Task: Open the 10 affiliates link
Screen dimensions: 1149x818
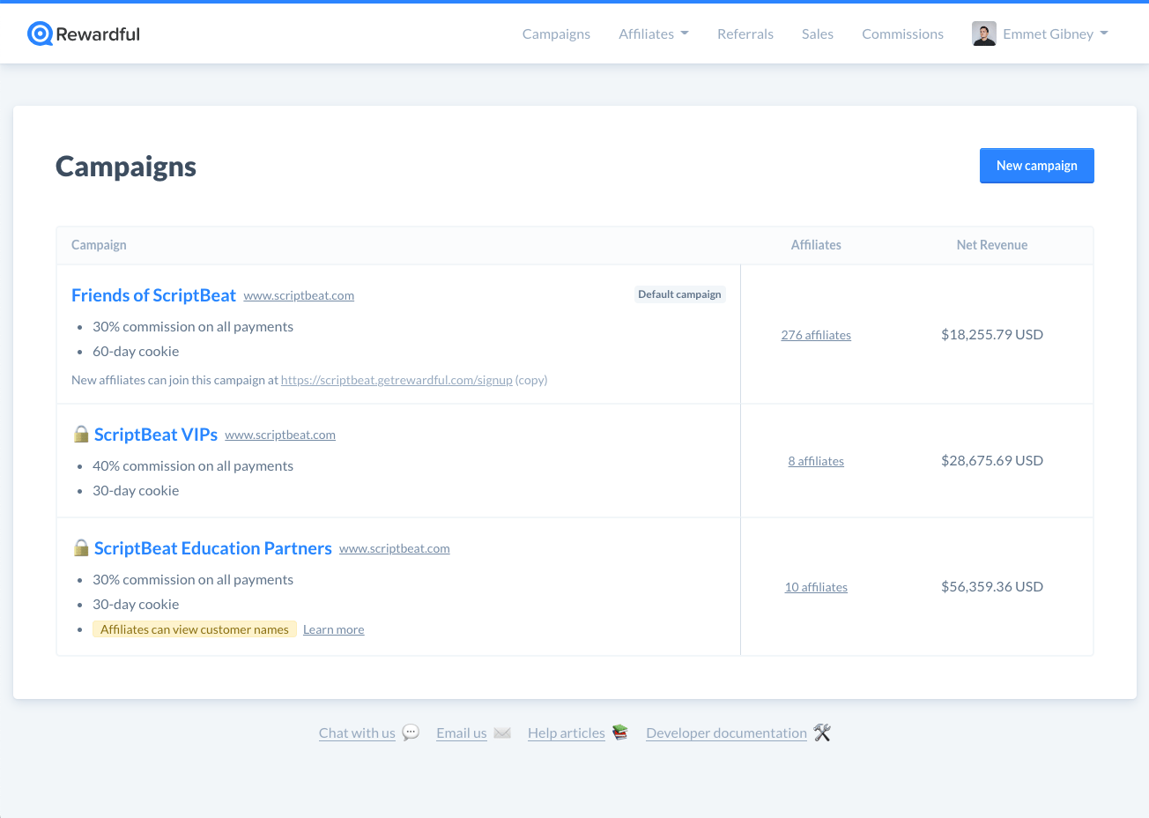Action: [x=816, y=587]
